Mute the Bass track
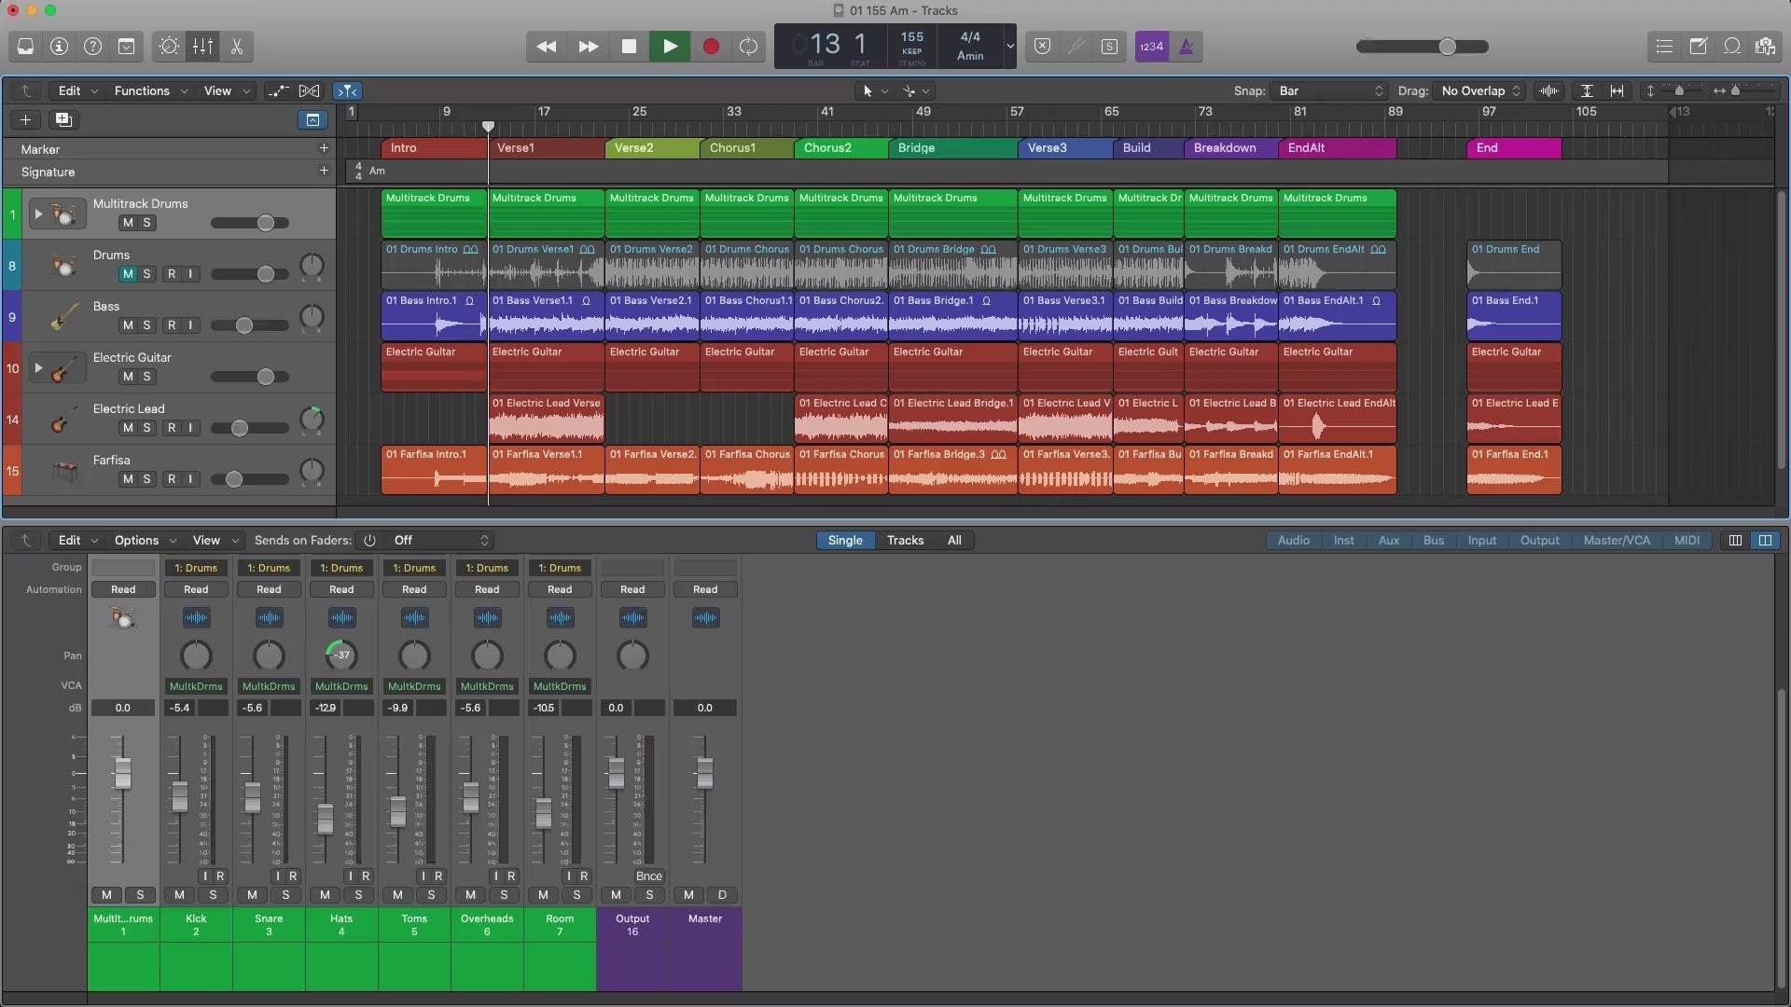Screen dimensions: 1791x1007 pos(128,325)
